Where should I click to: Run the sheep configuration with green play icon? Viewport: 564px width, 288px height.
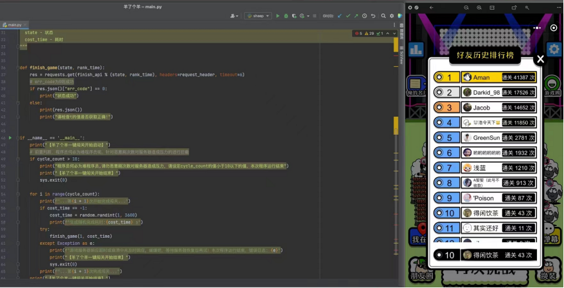pyautogui.click(x=278, y=15)
